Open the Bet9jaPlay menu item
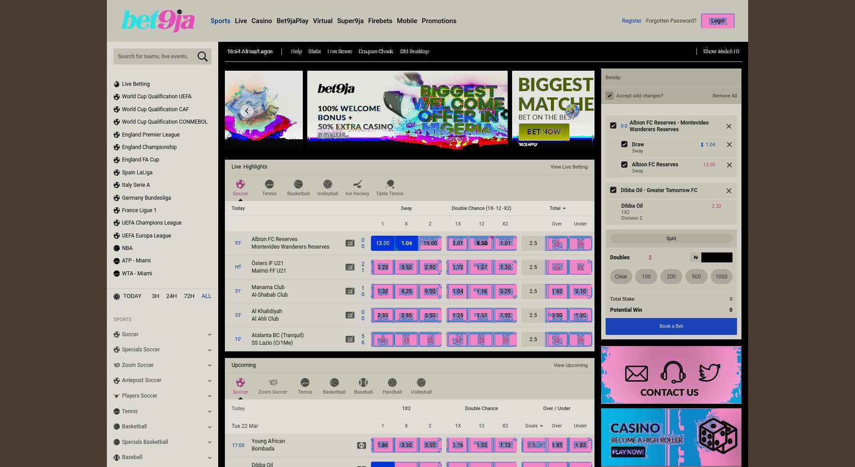The width and height of the screenshot is (855, 467). 293,21
